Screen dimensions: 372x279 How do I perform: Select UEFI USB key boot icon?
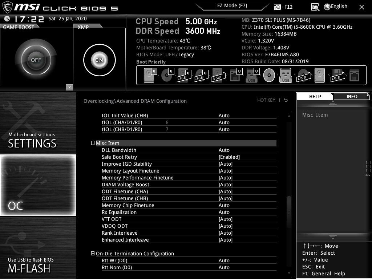(x=253, y=75)
